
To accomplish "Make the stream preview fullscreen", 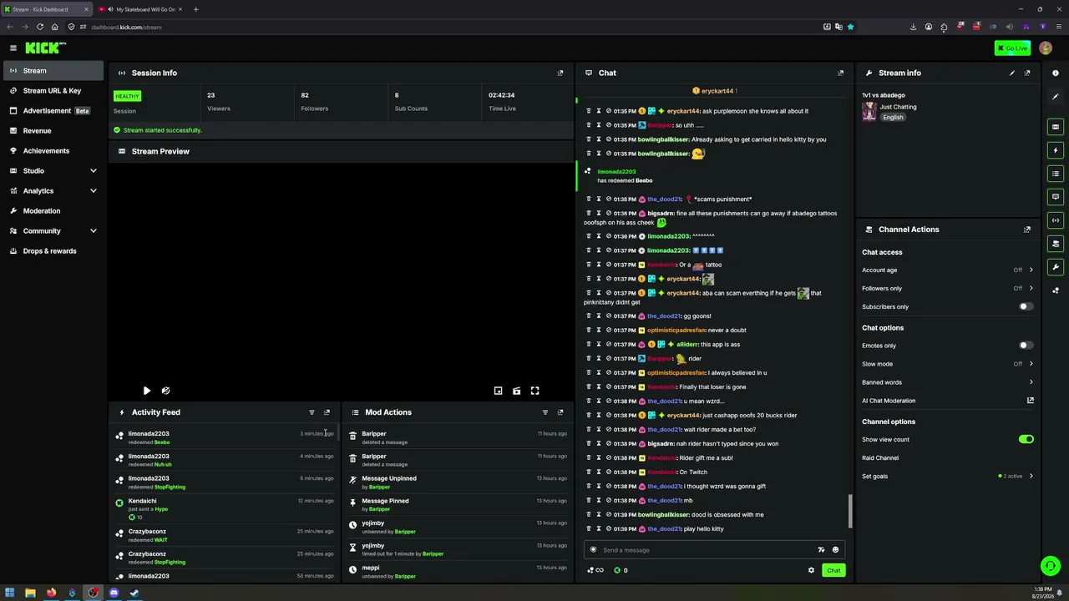I will (x=534, y=391).
